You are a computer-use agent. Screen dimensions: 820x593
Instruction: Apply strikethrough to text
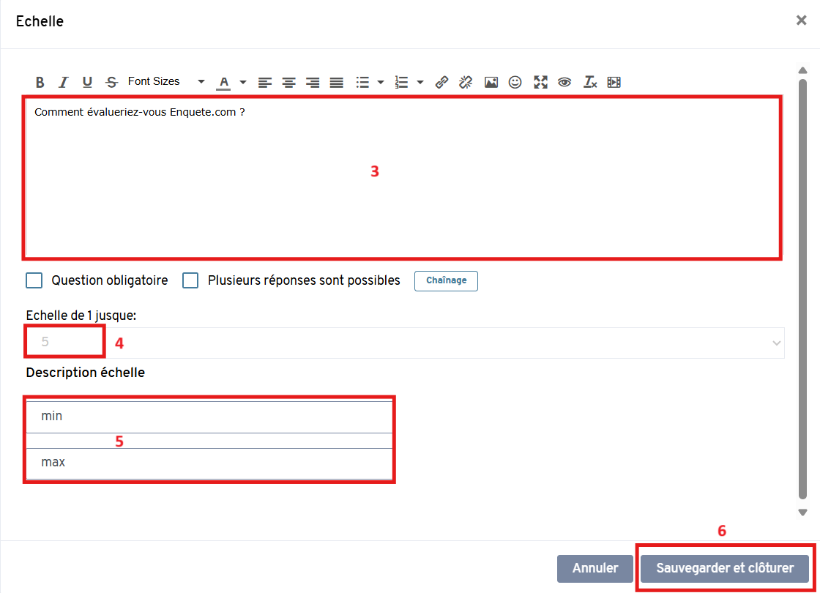111,82
